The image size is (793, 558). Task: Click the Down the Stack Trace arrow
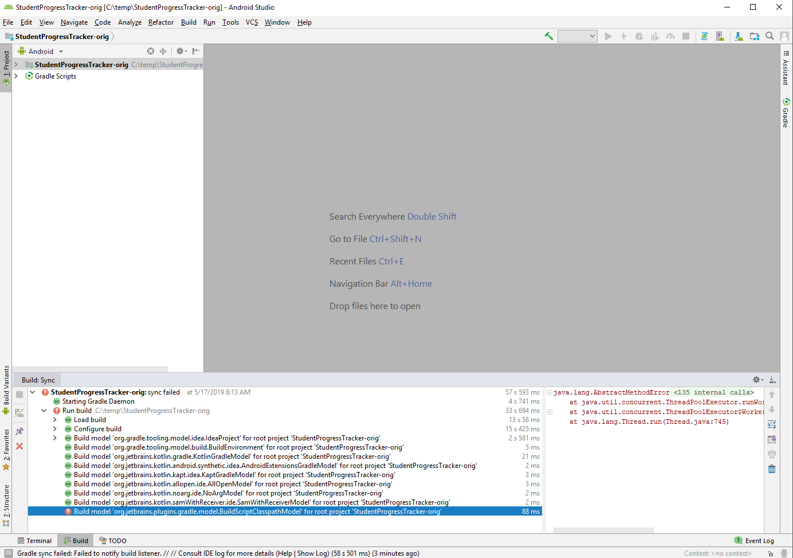point(772,409)
